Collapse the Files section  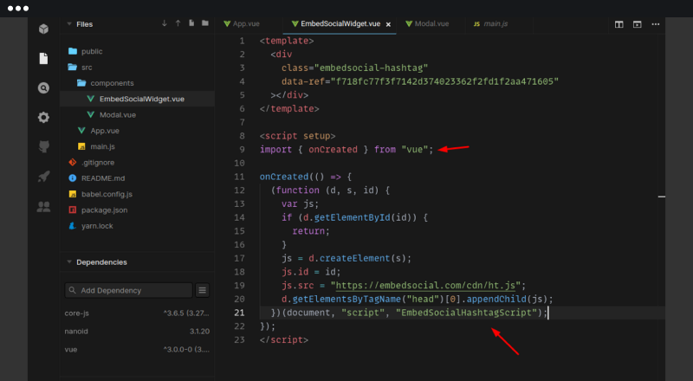pos(69,24)
